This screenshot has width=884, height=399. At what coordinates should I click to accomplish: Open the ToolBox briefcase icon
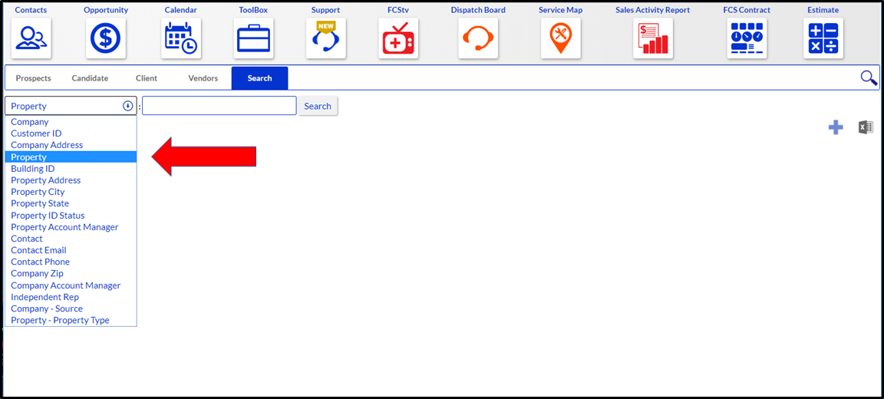[253, 38]
